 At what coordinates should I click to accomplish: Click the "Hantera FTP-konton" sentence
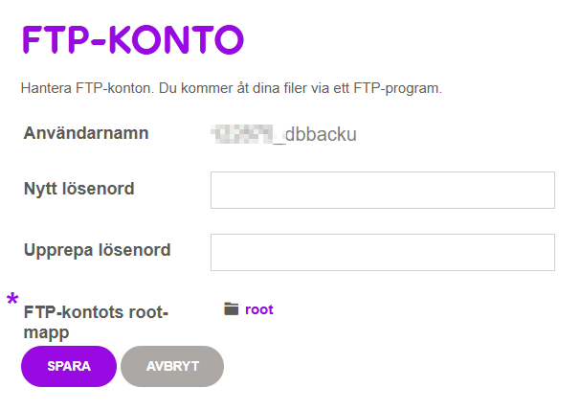click(86, 89)
